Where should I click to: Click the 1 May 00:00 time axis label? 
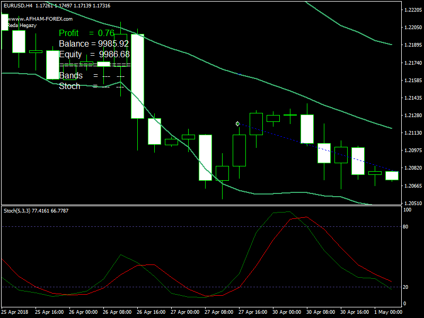(x=386, y=312)
